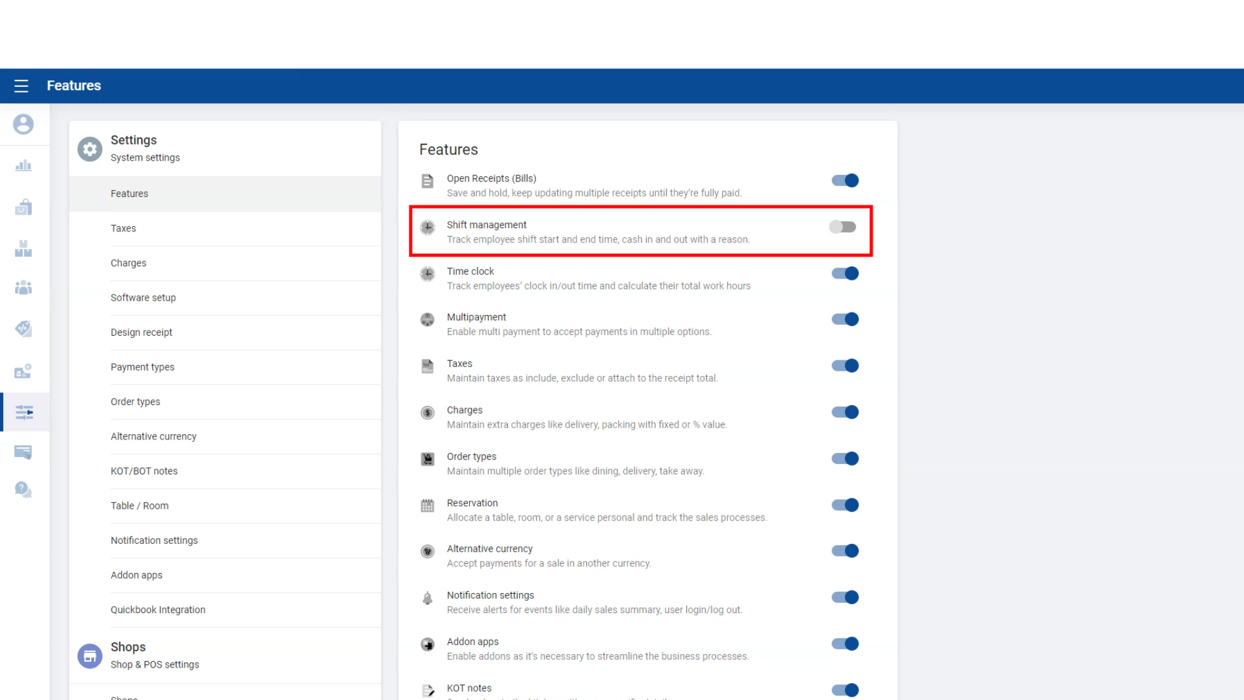This screenshot has height=700, width=1244.
Task: Open Quickbook Integration settings link
Action: 158,610
